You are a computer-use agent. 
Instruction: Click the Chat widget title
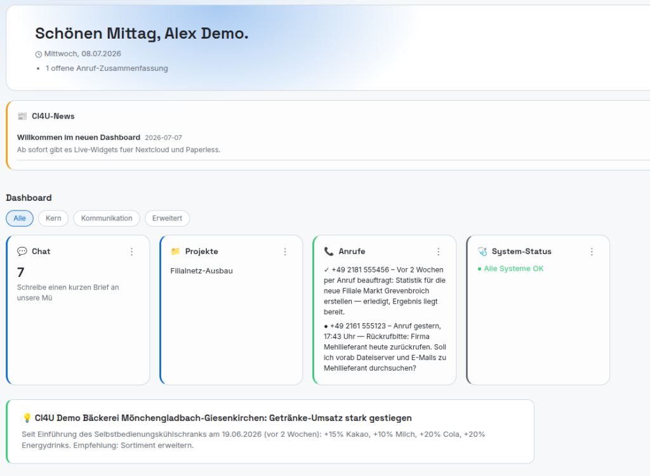coord(41,251)
